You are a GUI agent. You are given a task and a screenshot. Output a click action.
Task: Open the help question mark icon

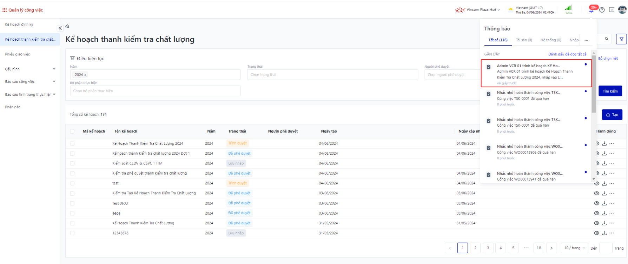(x=602, y=10)
